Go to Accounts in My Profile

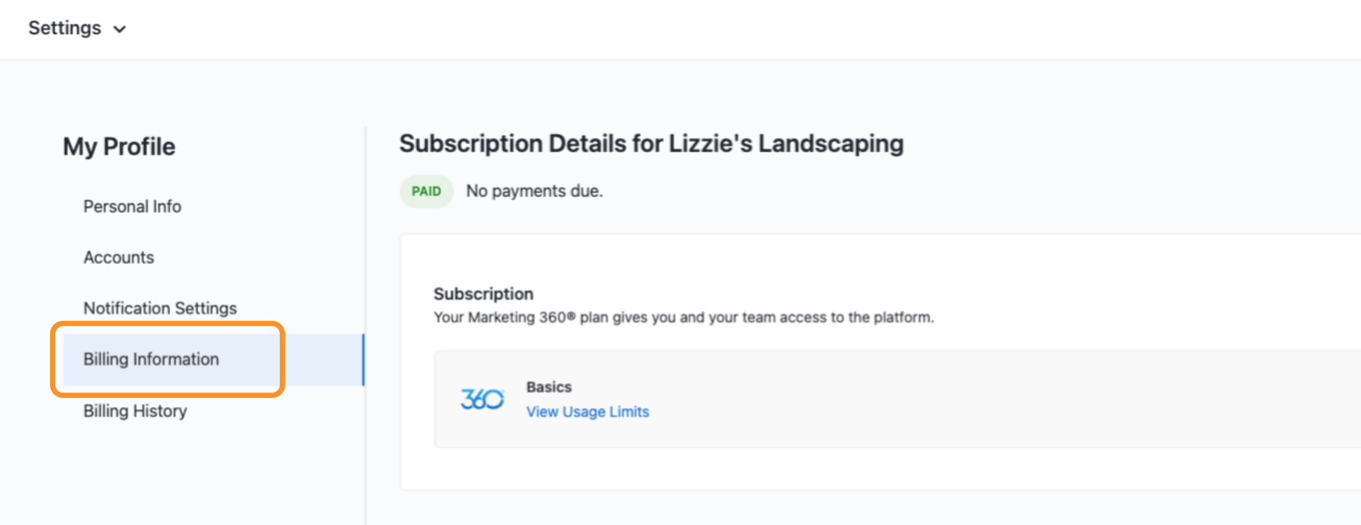119,257
